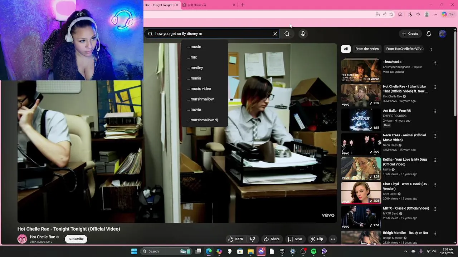Viewport: 458px width, 257px height.
Task: Subscribe to Hot Chelle Rae
Action: (76, 239)
